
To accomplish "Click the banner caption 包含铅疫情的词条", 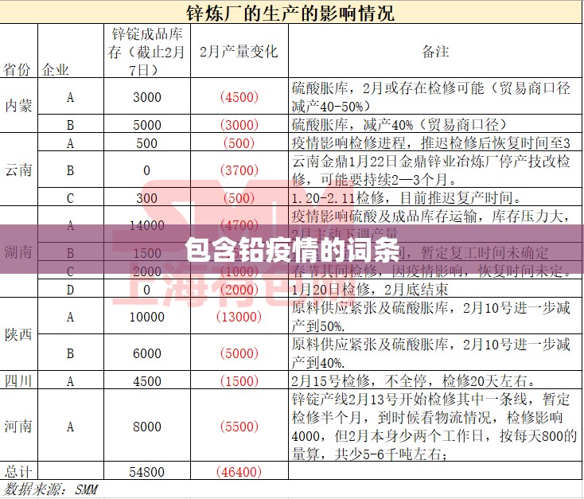I will pyautogui.click(x=292, y=251).
